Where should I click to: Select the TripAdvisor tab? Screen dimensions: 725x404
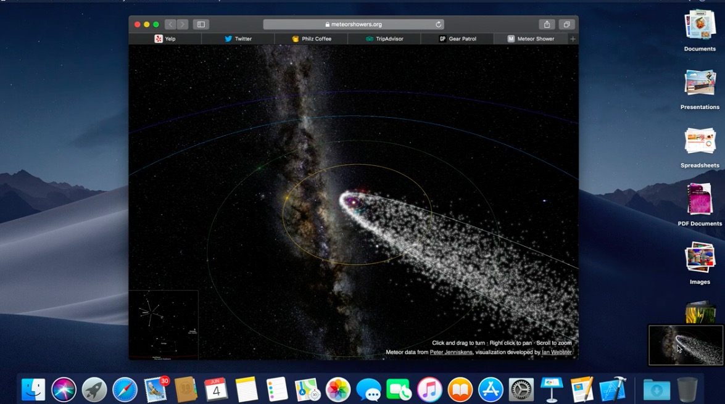point(384,39)
